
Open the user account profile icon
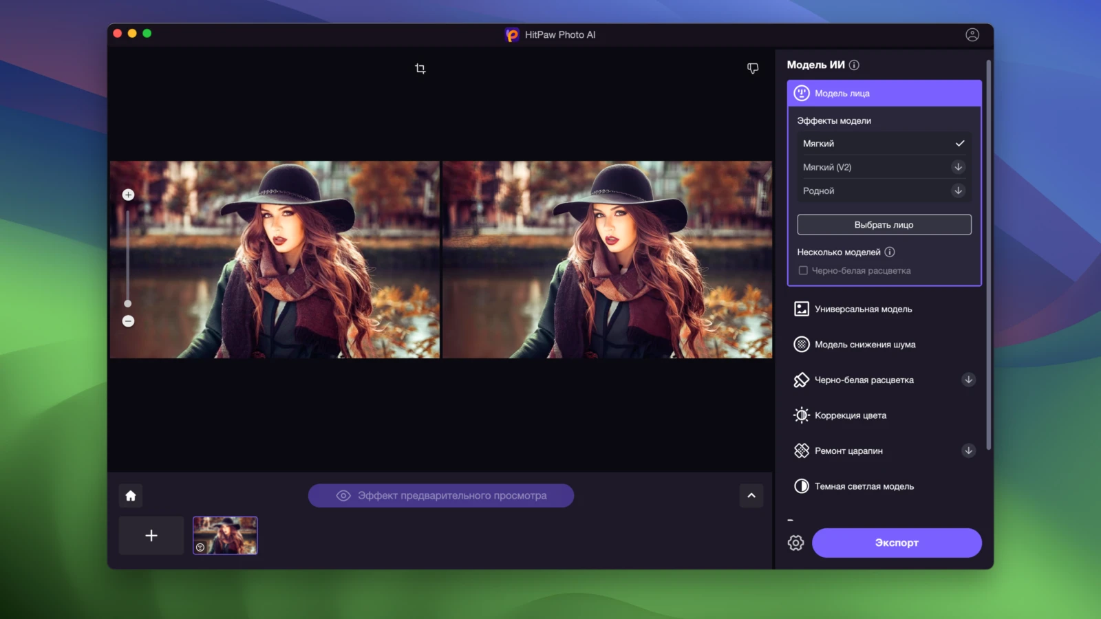pos(972,34)
